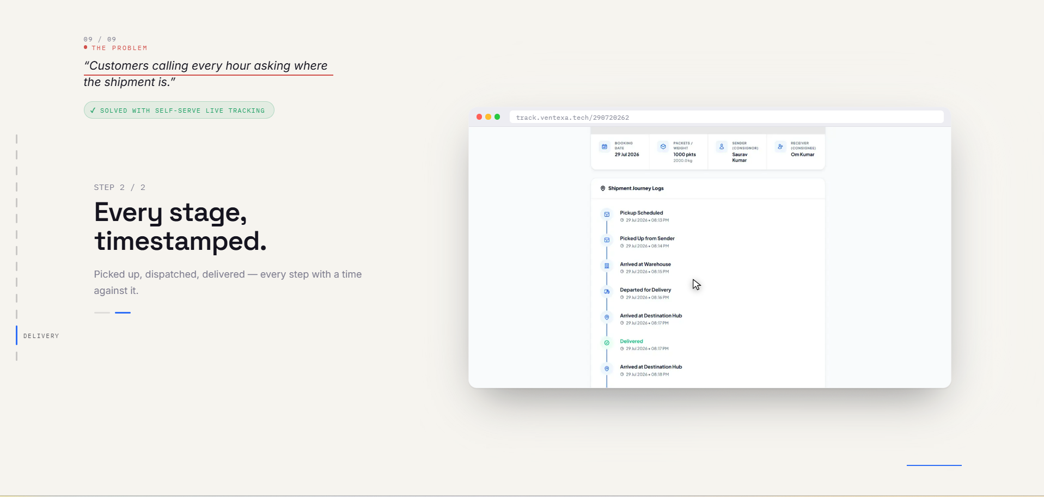Click the clock icon under Picked Up from Sender
This screenshot has height=497, width=1044.
[x=622, y=246]
